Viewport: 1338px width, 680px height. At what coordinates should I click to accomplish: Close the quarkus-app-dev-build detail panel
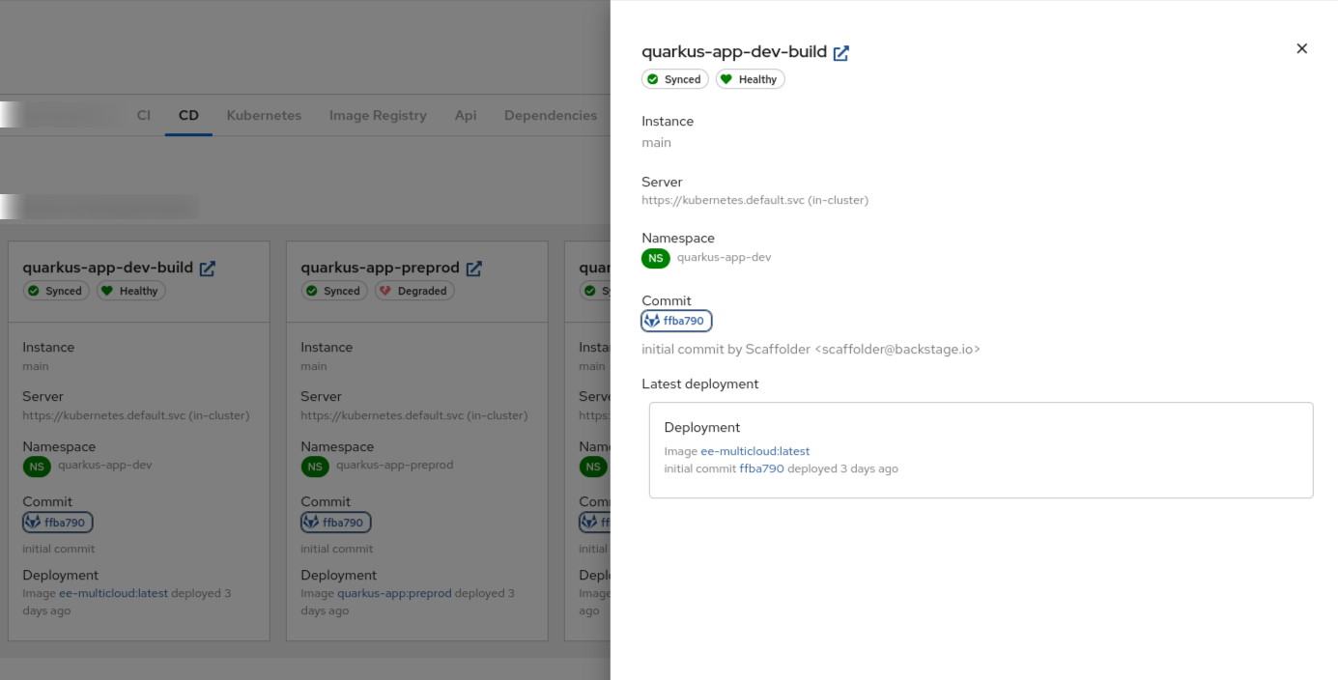click(x=1301, y=47)
